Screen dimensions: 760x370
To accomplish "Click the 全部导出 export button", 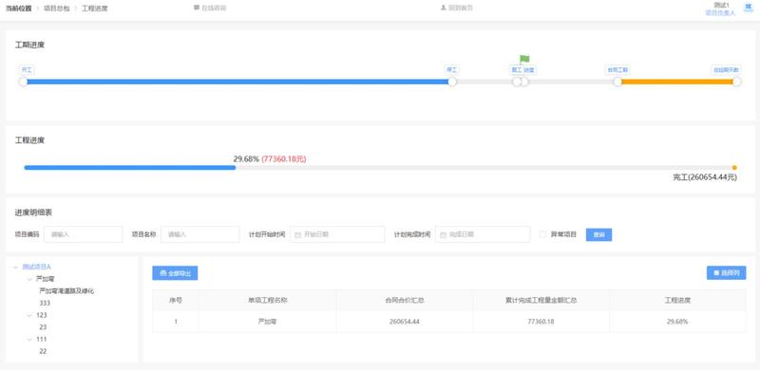I will click(175, 273).
